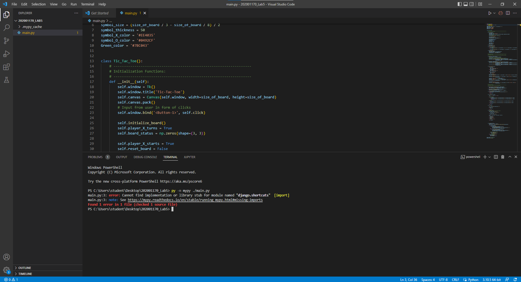Open editor More Actions ellipsis
This screenshot has width=521, height=282.
515,13
